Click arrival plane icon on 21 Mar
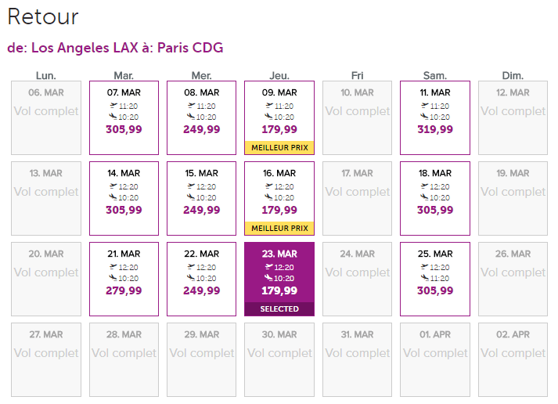The image size is (558, 404). pos(113,279)
